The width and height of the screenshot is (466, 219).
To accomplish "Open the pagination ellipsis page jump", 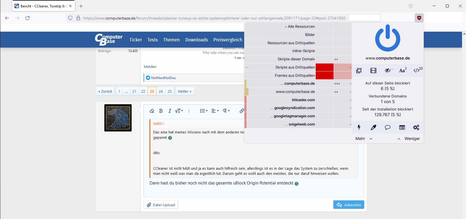I will tap(126, 91).
